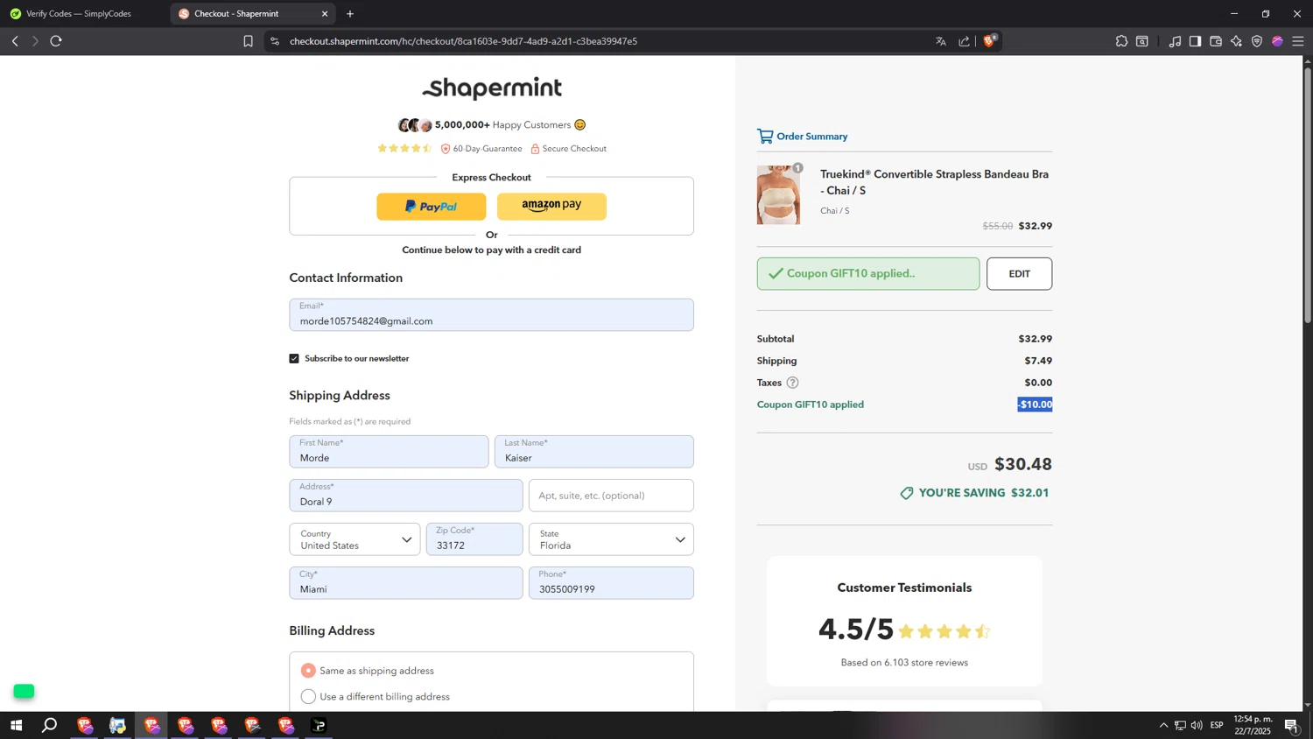Click the Phone number field
1313x739 pixels.
pyautogui.click(x=611, y=583)
